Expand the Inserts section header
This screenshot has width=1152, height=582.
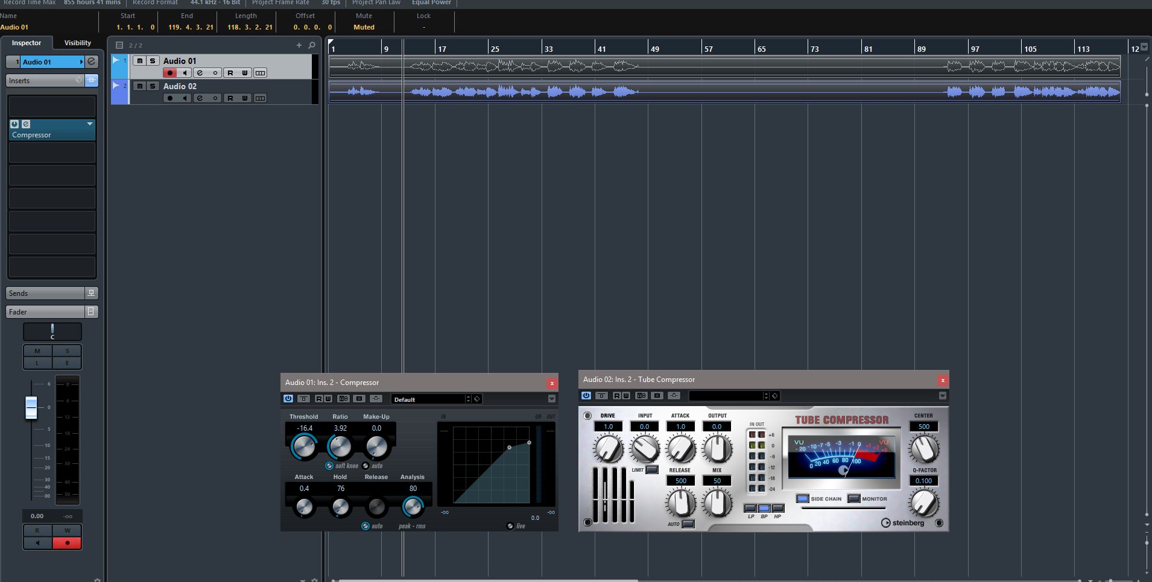(x=45, y=81)
